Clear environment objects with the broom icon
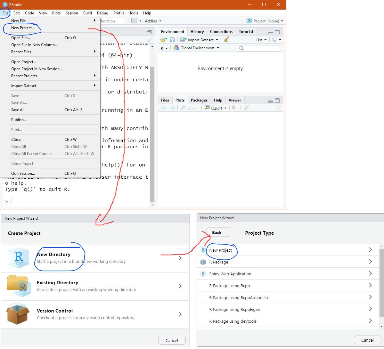Screen dimensions: 384x349 tap(226, 39)
